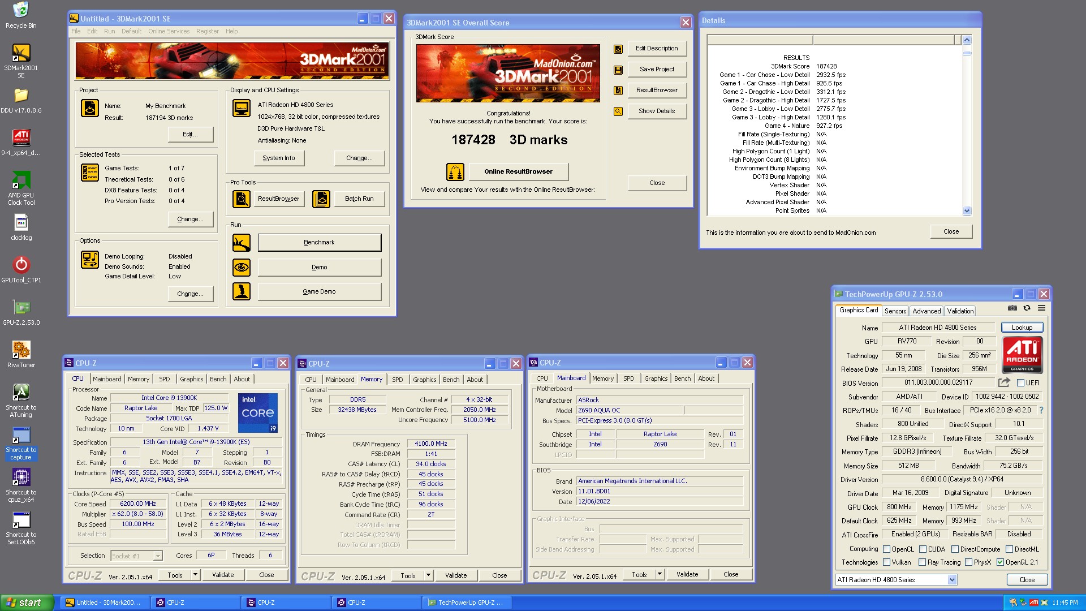Toggle the DirectML checkbox

point(1009,549)
